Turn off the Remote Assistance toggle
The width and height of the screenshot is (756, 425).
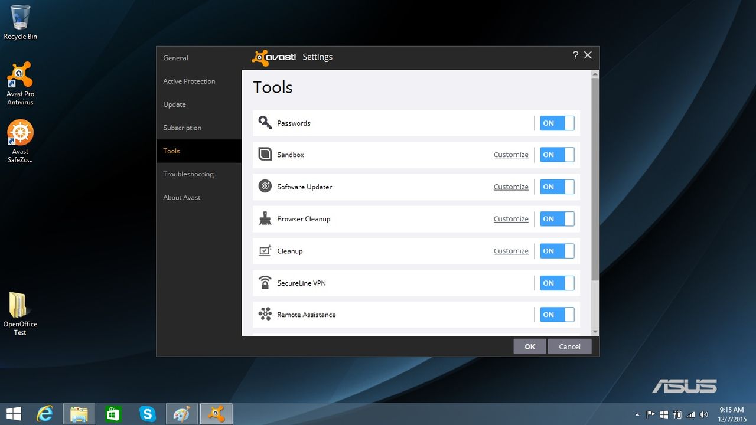pos(557,314)
